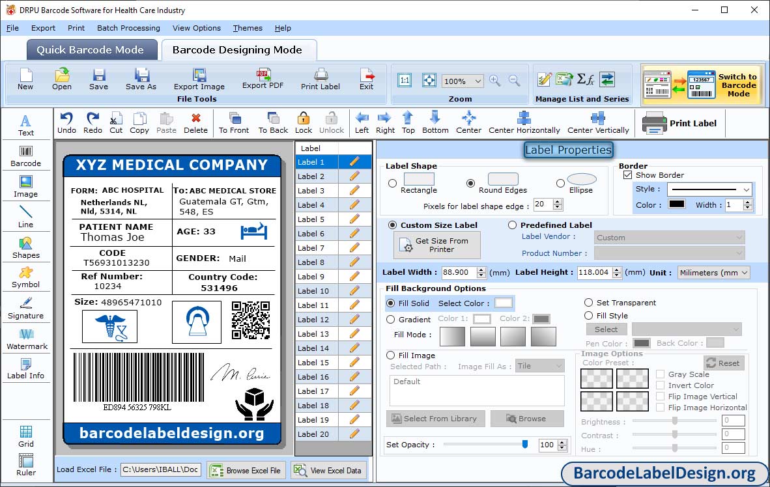Bring object To Front
Screen dimensions: 770x487
(x=234, y=123)
